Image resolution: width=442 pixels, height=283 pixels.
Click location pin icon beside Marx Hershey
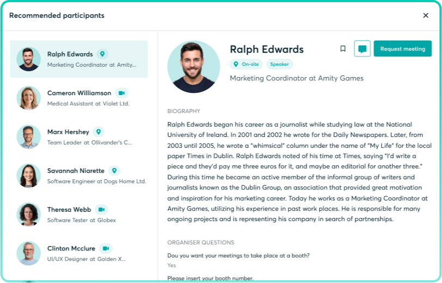click(x=98, y=132)
